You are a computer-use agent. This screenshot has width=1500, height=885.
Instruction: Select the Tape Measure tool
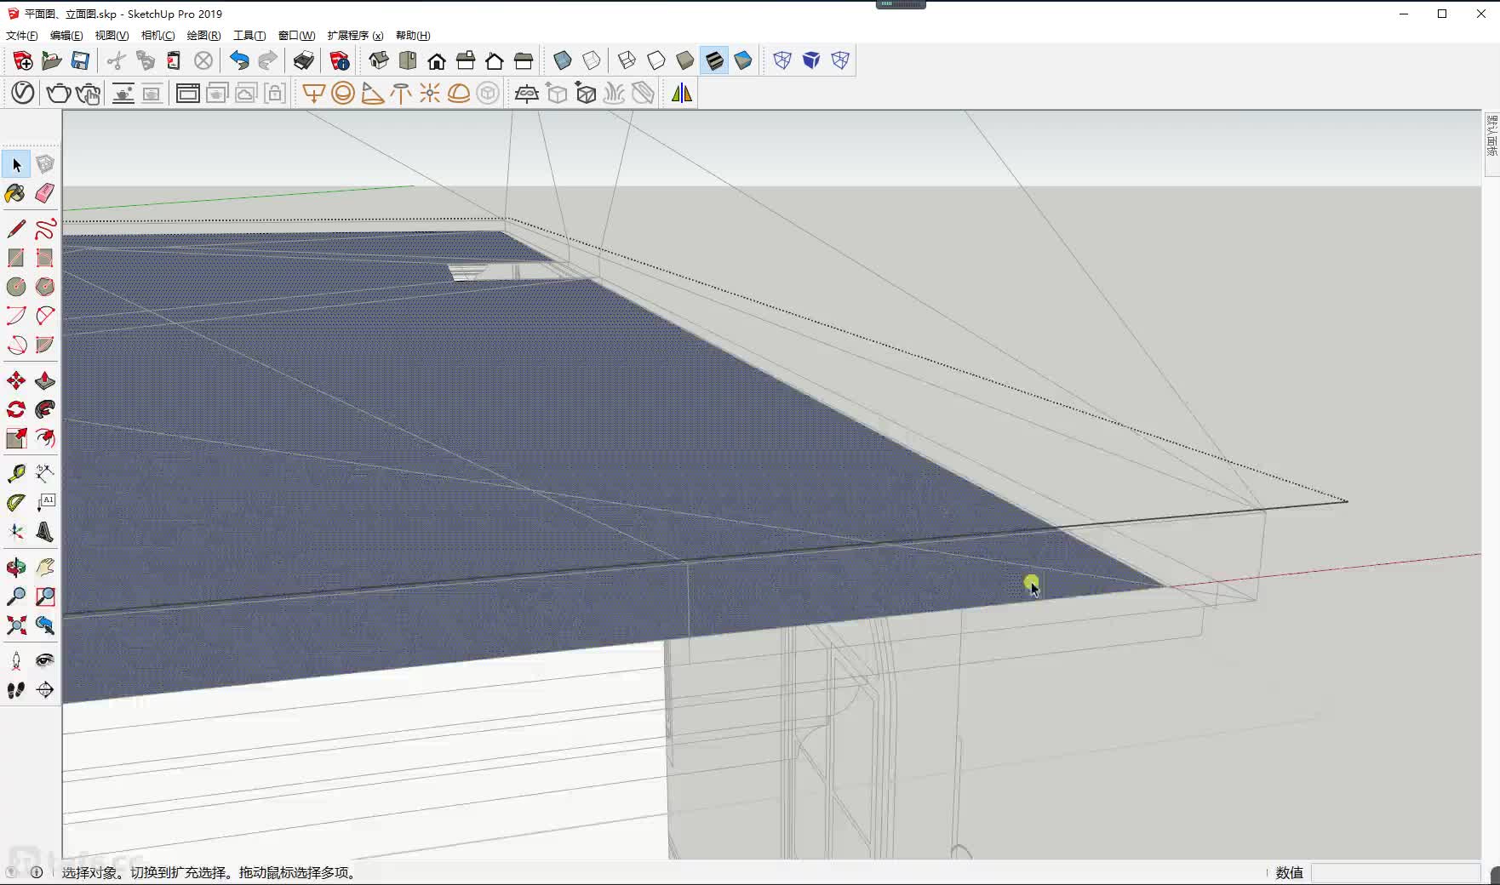pos(15,473)
